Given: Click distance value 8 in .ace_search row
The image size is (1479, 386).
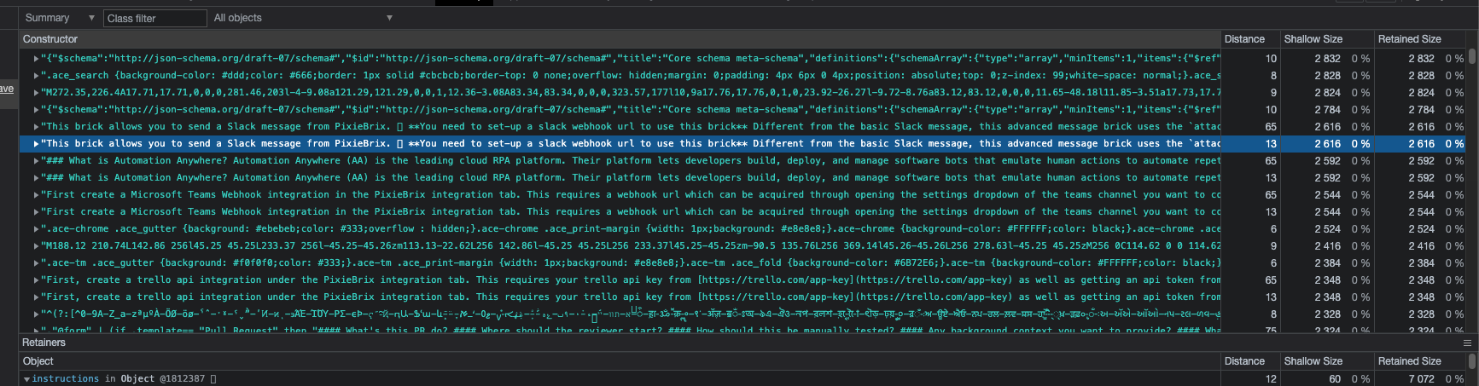Looking at the screenshot, I should (x=1273, y=76).
